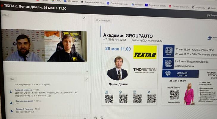Screen dimensions: 217x119
Task: Click the Карты bookmark icon
Action: pos(53,1)
